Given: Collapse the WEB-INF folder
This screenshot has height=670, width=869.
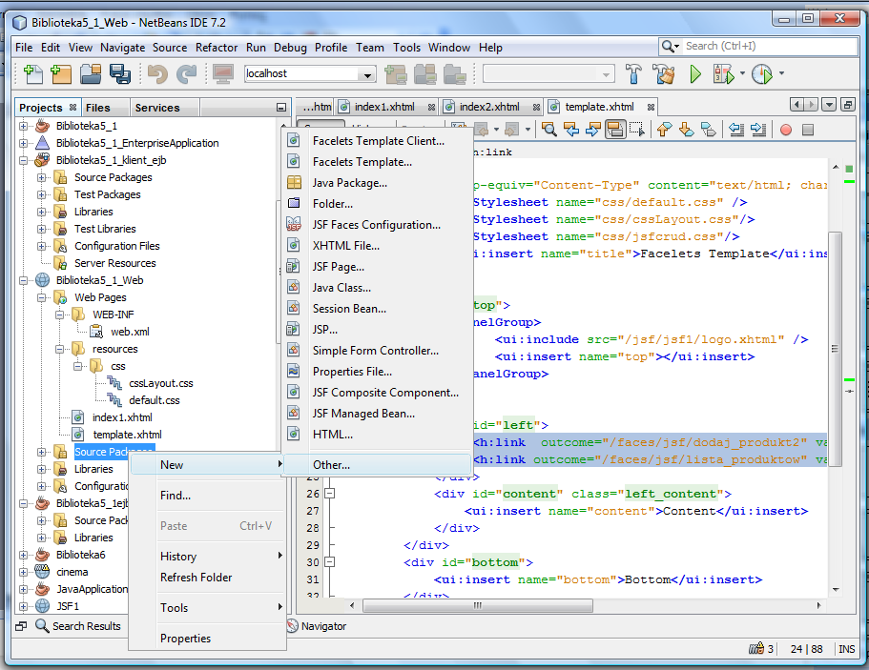Looking at the screenshot, I should tap(59, 315).
